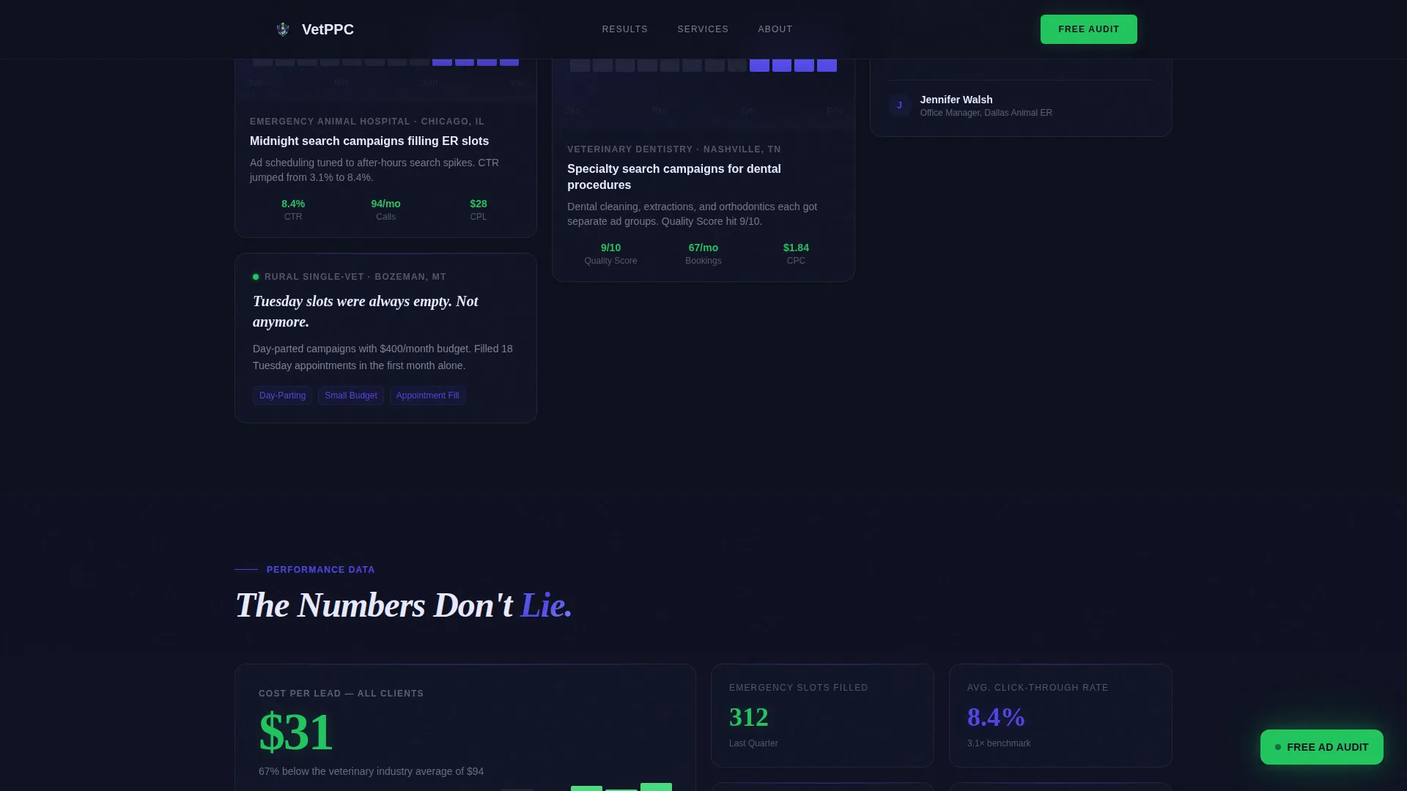Open the Services nav item
Viewport: 1407px width, 791px height.
tap(703, 29)
